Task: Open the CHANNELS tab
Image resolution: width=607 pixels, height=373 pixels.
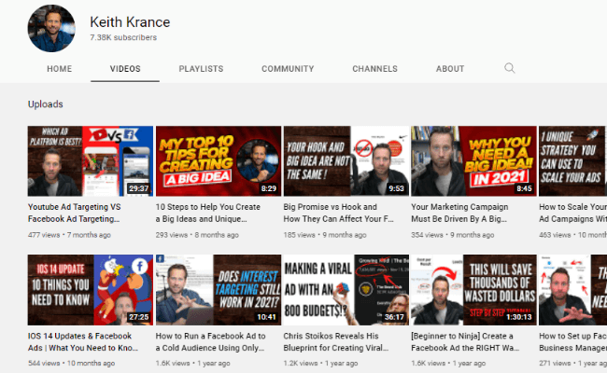Action: [374, 69]
